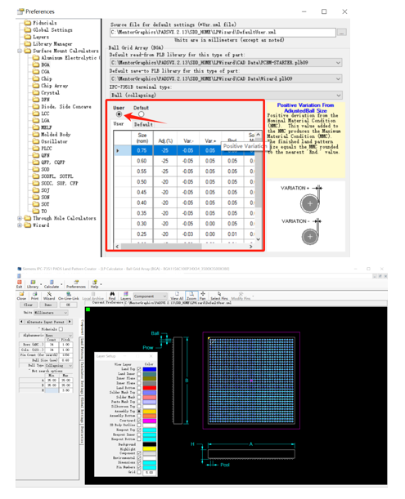Select the User radio button
Viewport: 405px width, 499px height.
(119, 114)
